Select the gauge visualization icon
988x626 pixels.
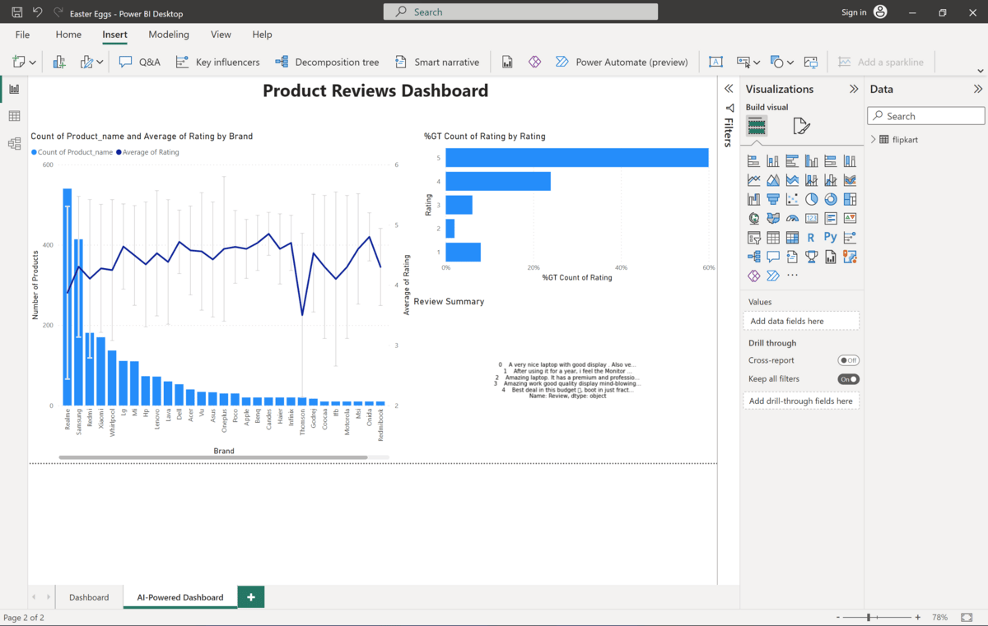point(792,218)
